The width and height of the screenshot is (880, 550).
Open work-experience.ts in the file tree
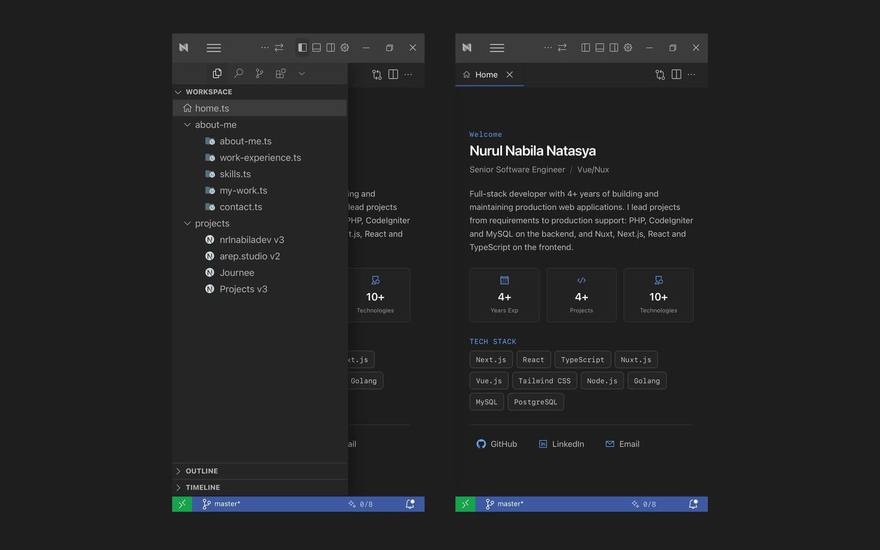(260, 158)
